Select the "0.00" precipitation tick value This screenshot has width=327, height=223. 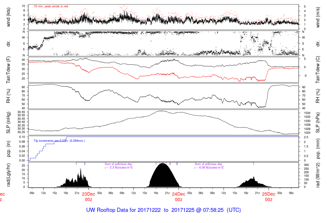click(22, 160)
